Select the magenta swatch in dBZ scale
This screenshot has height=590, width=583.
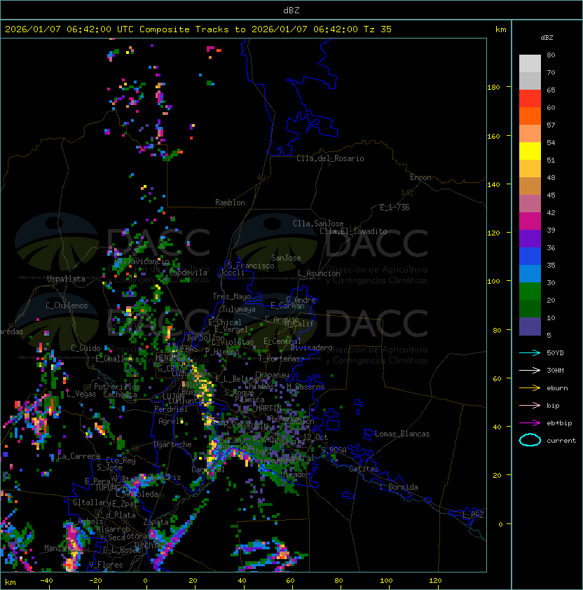[530, 221]
